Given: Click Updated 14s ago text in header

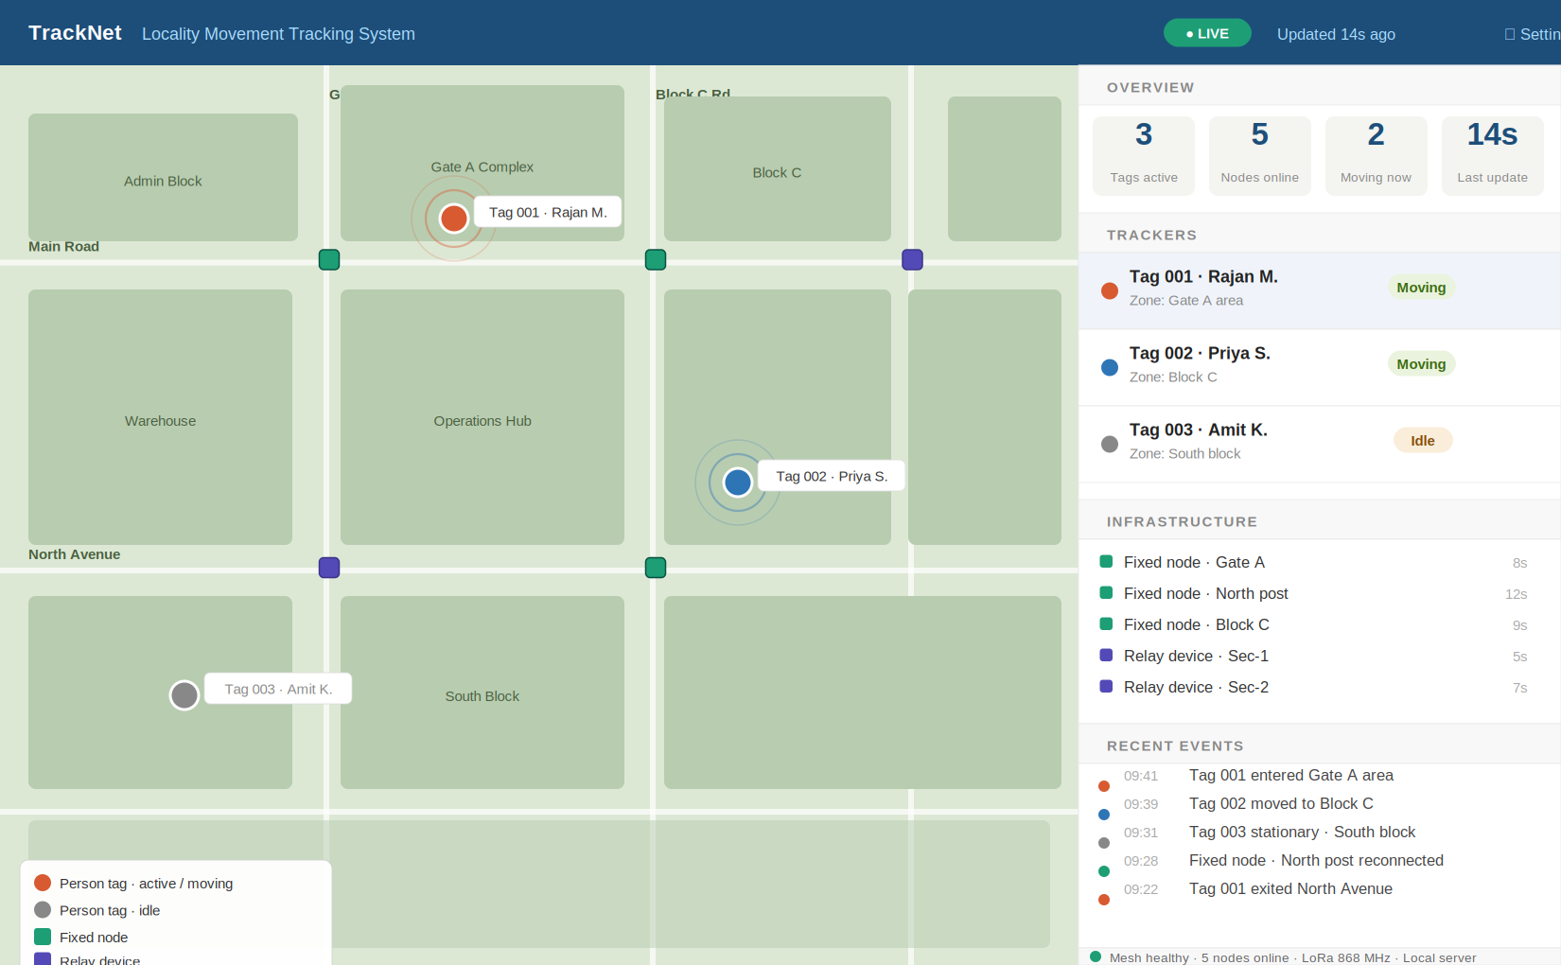Looking at the screenshot, I should [1336, 34].
